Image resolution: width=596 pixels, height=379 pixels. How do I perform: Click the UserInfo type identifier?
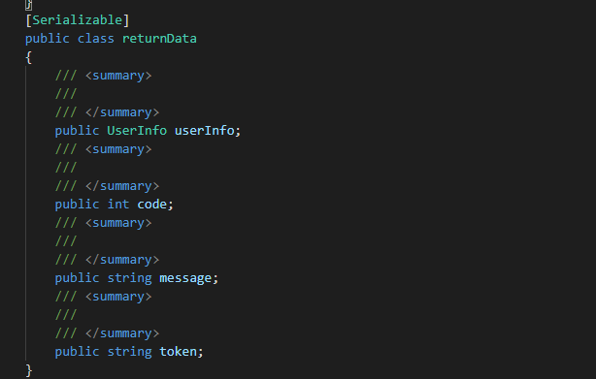[x=137, y=131]
